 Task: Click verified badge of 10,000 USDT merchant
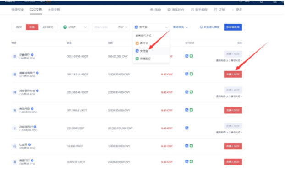pos(29,144)
